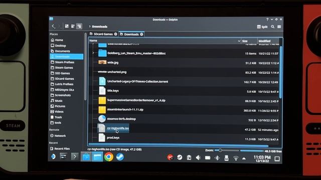Open SDcard Games in Places panel

62,78
